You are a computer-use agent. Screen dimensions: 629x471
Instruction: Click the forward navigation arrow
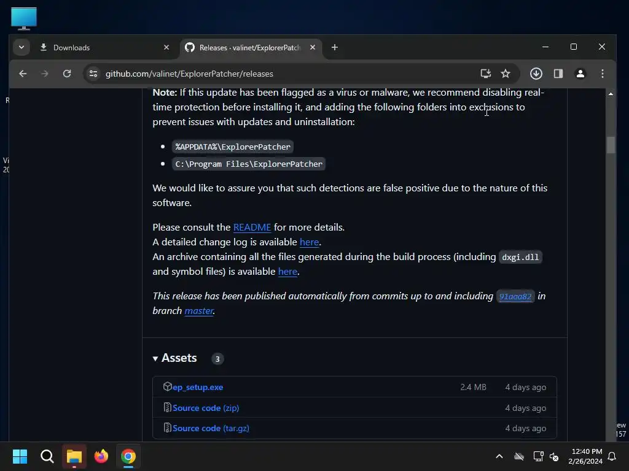coord(45,74)
